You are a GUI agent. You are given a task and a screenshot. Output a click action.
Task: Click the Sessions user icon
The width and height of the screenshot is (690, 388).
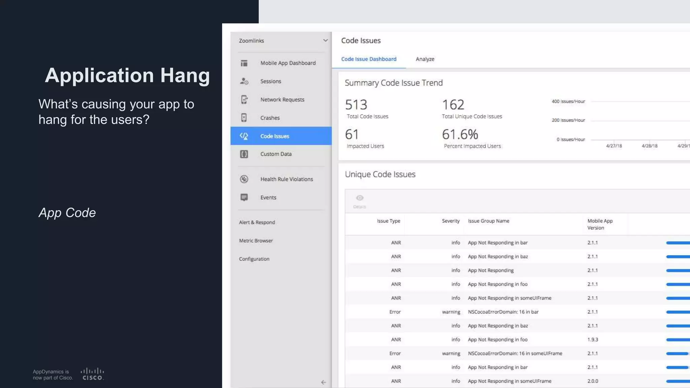(244, 81)
